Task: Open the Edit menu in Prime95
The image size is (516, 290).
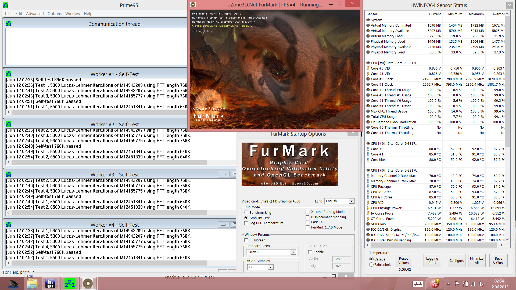Action: click(x=19, y=13)
